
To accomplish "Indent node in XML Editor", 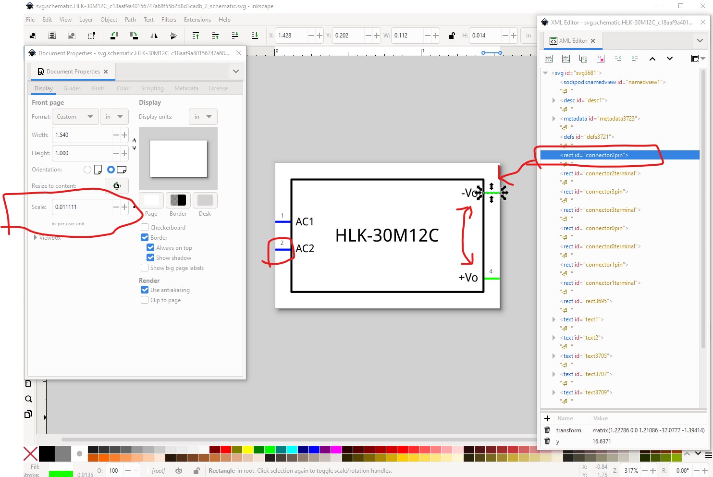I will 635,59.
